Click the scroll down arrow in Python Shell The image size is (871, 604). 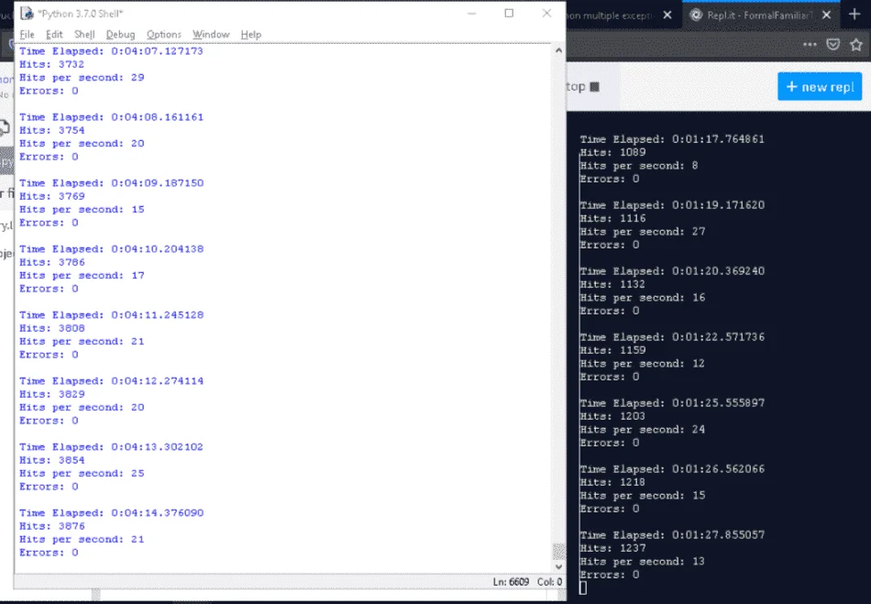(559, 566)
